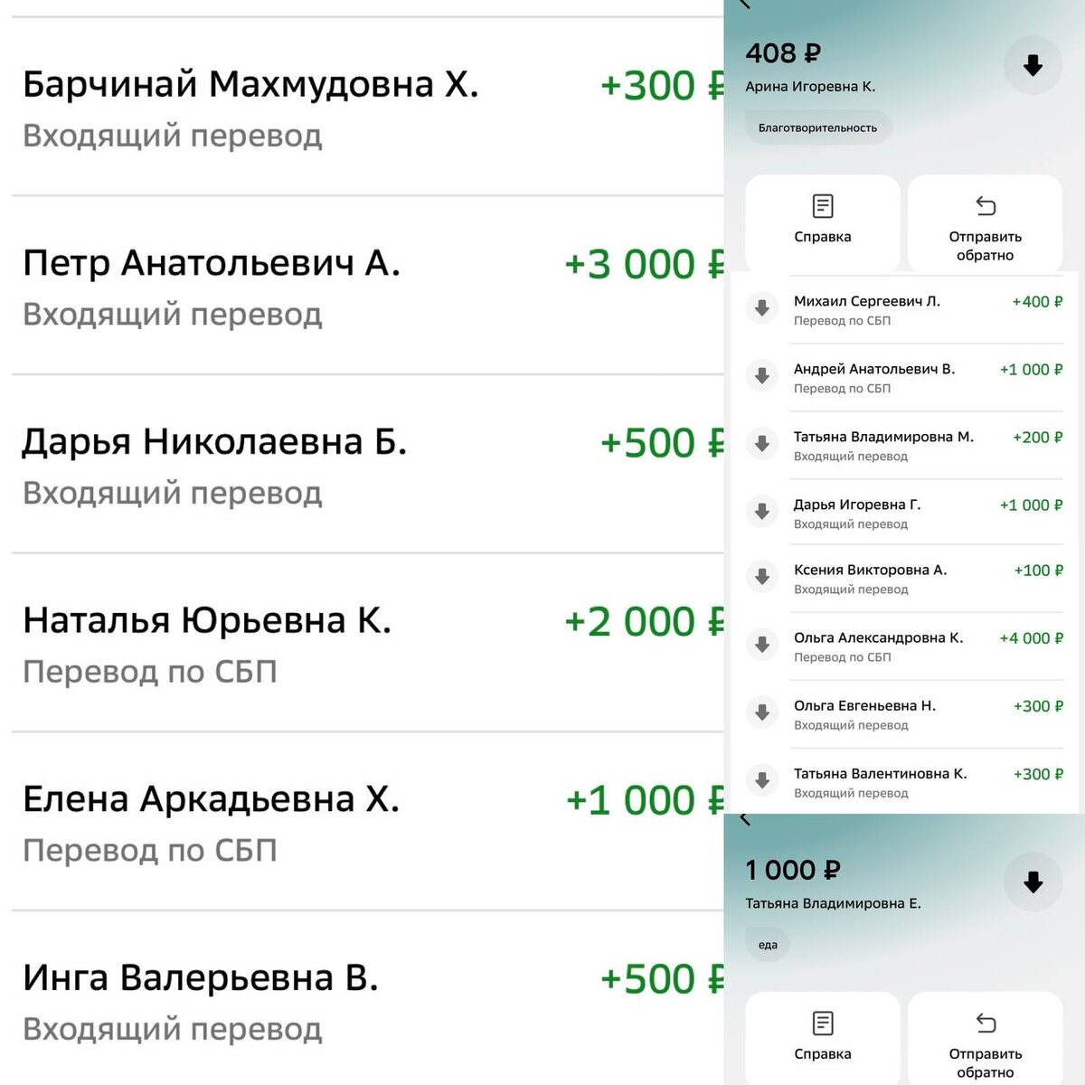1085x1085 pixels.
Task: Click the incoming arrow icon beside Ксения Викторовна А.
Action: 762,577
